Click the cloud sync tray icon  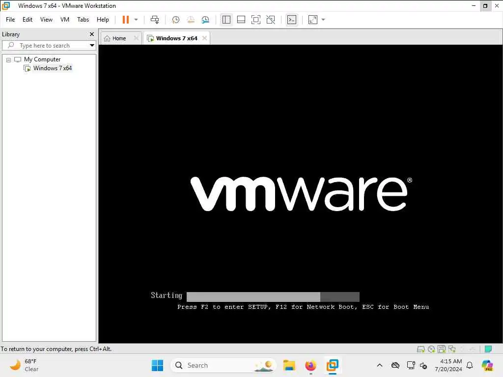[x=395, y=365]
